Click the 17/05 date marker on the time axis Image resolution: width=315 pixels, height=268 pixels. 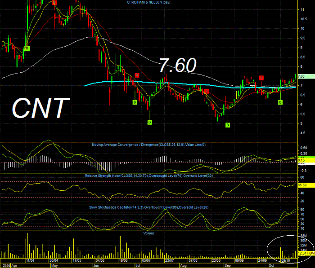(77, 260)
